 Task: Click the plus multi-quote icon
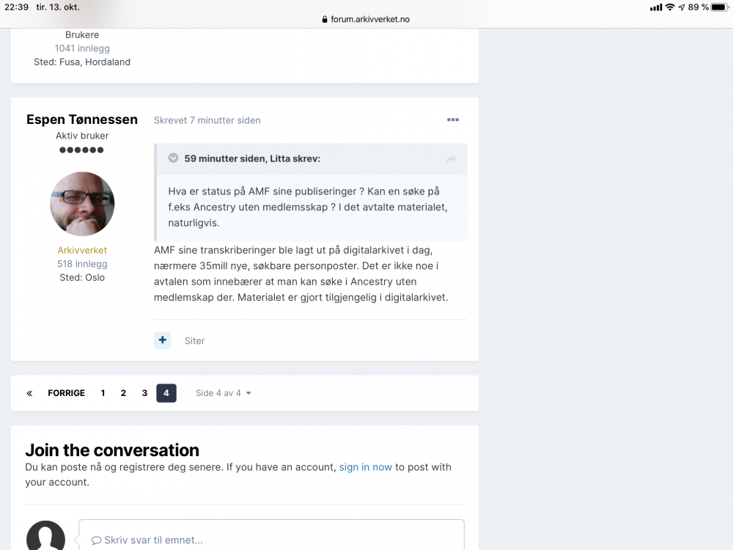tap(163, 340)
